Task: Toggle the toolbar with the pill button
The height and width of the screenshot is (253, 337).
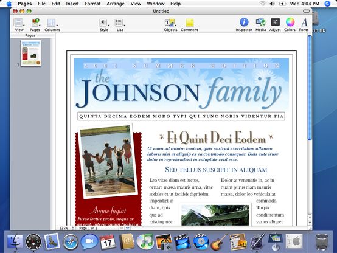Action: [x=306, y=11]
